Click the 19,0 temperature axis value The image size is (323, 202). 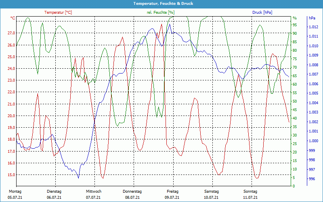[11, 127]
